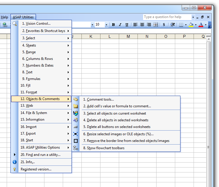Toggle Underline formatting
The image size is (219, 187).
(x=127, y=25)
